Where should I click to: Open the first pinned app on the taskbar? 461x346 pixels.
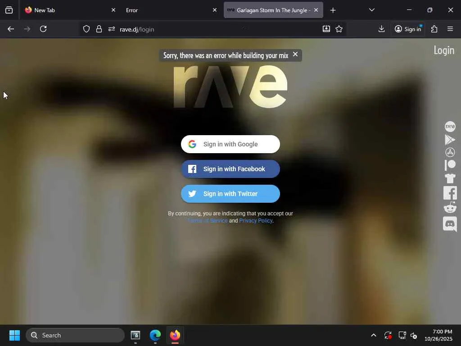(135, 335)
